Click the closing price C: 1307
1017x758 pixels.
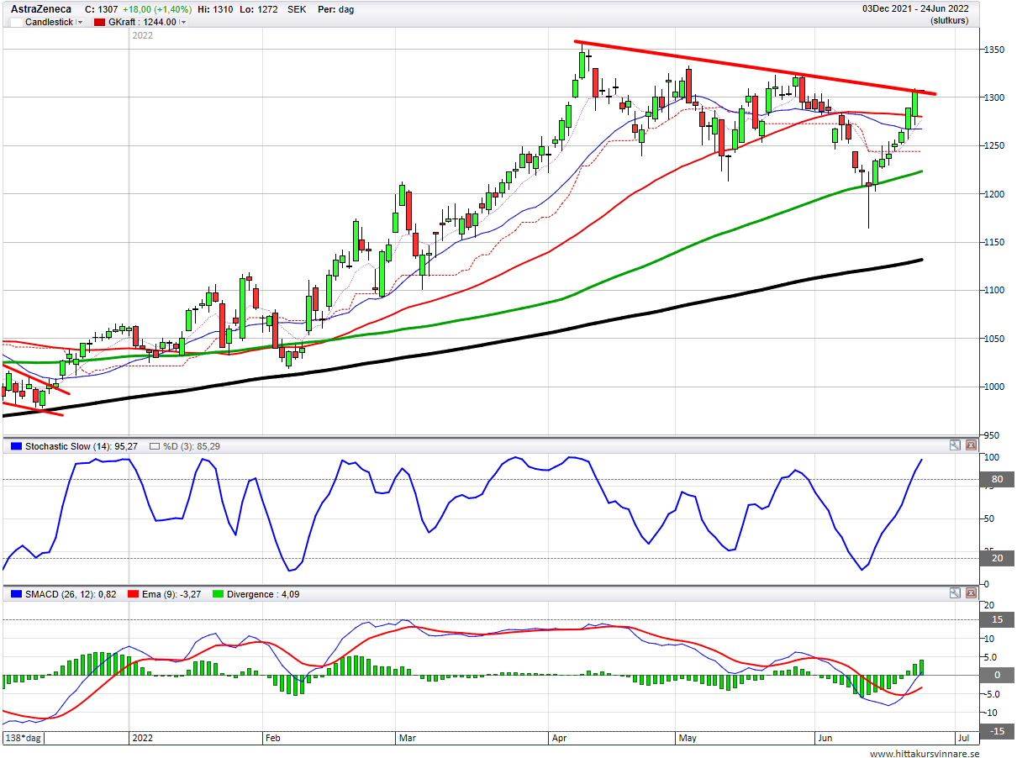click(102, 9)
